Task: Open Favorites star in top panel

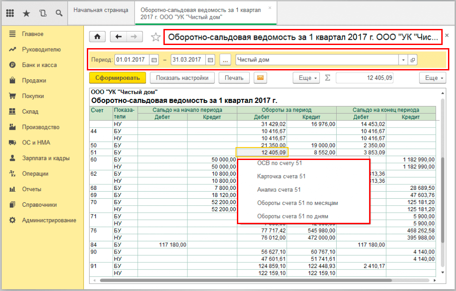Action: [26, 13]
